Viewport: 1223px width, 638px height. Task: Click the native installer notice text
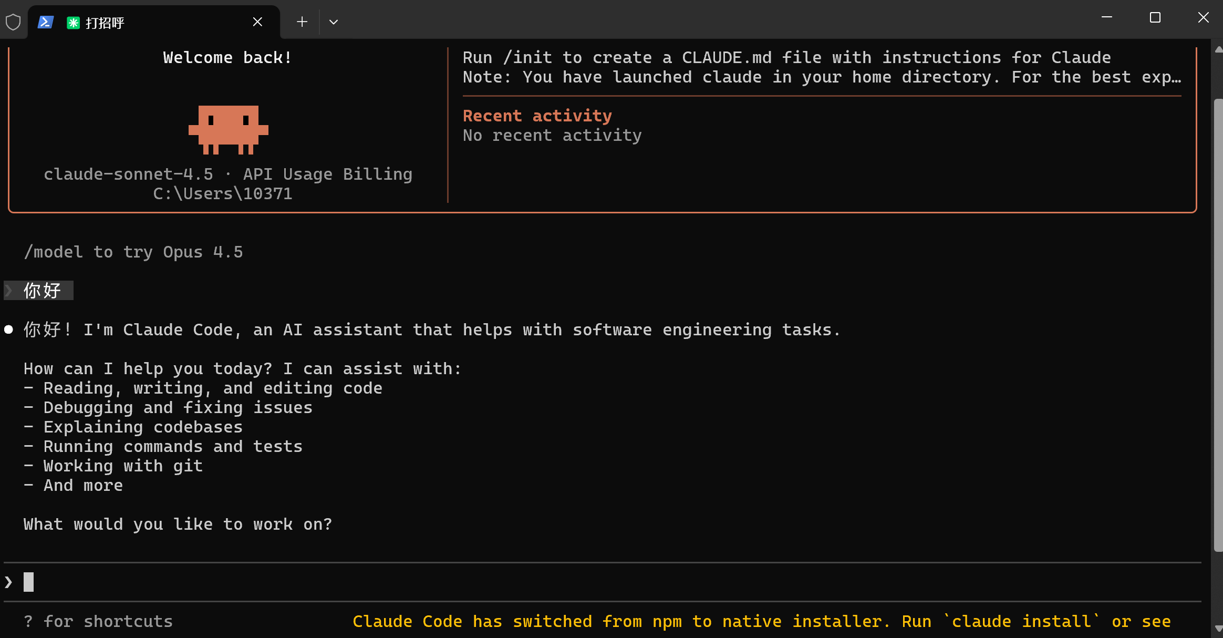pos(761,621)
